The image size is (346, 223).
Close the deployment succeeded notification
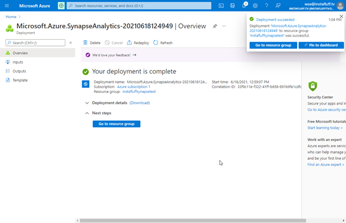pos(342,17)
